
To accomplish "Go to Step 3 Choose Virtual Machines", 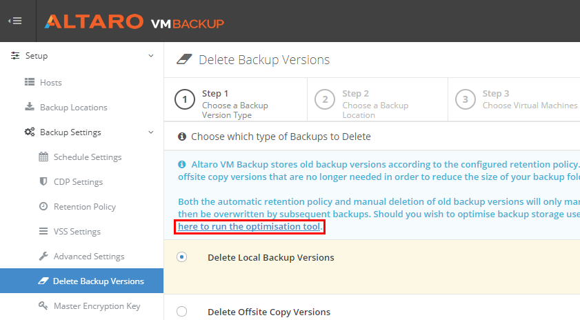I will tap(514, 99).
